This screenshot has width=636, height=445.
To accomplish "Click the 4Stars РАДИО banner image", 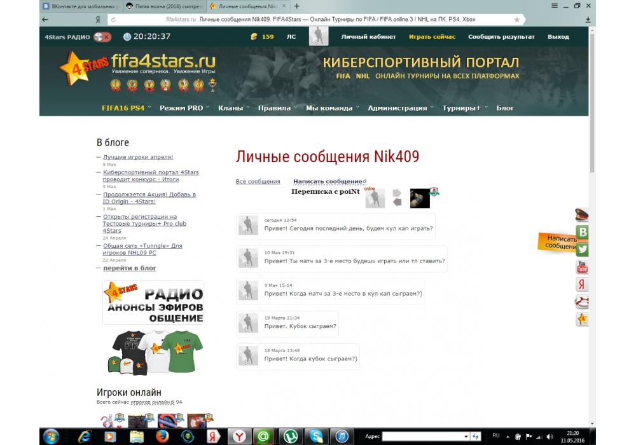I will (x=153, y=303).
